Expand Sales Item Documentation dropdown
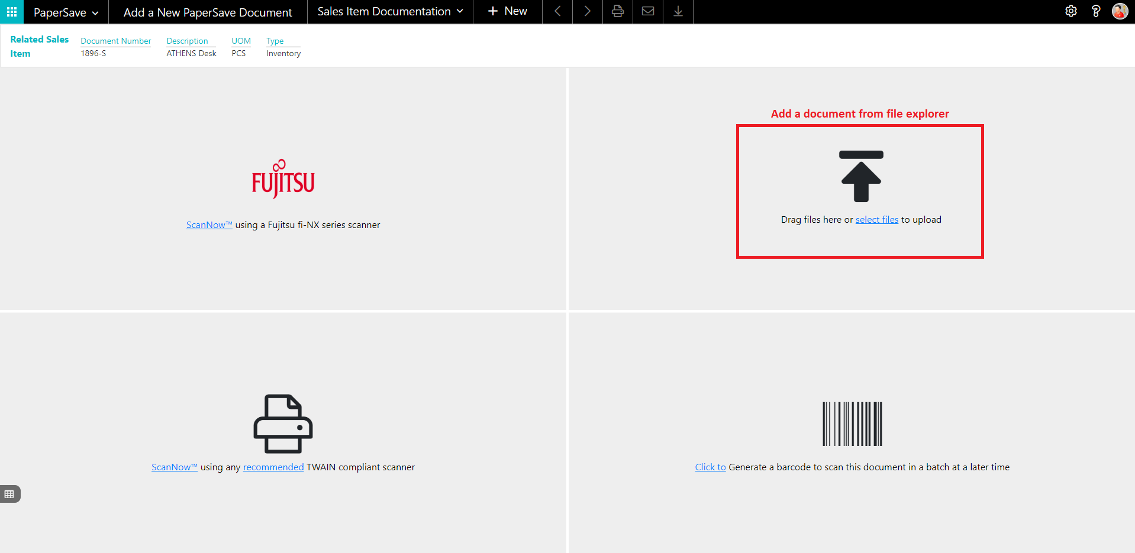The width and height of the screenshot is (1135, 553). [x=390, y=11]
